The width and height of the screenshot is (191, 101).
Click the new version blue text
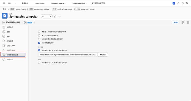(30, 22)
